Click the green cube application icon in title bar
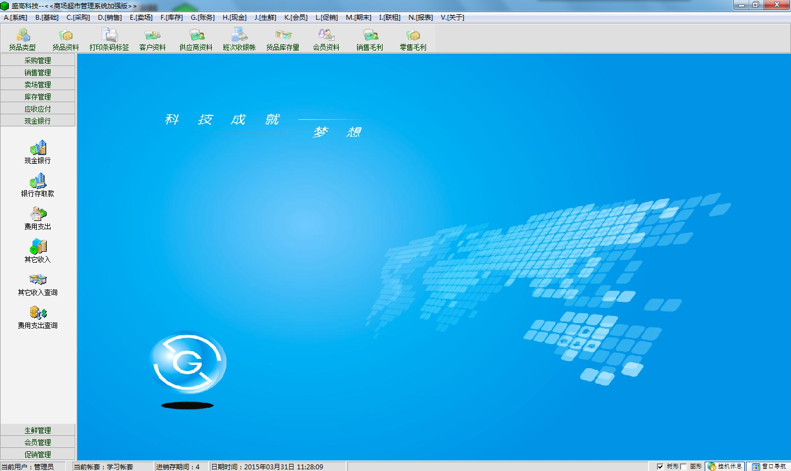Image resolution: width=791 pixels, height=471 pixels. tap(5, 5)
